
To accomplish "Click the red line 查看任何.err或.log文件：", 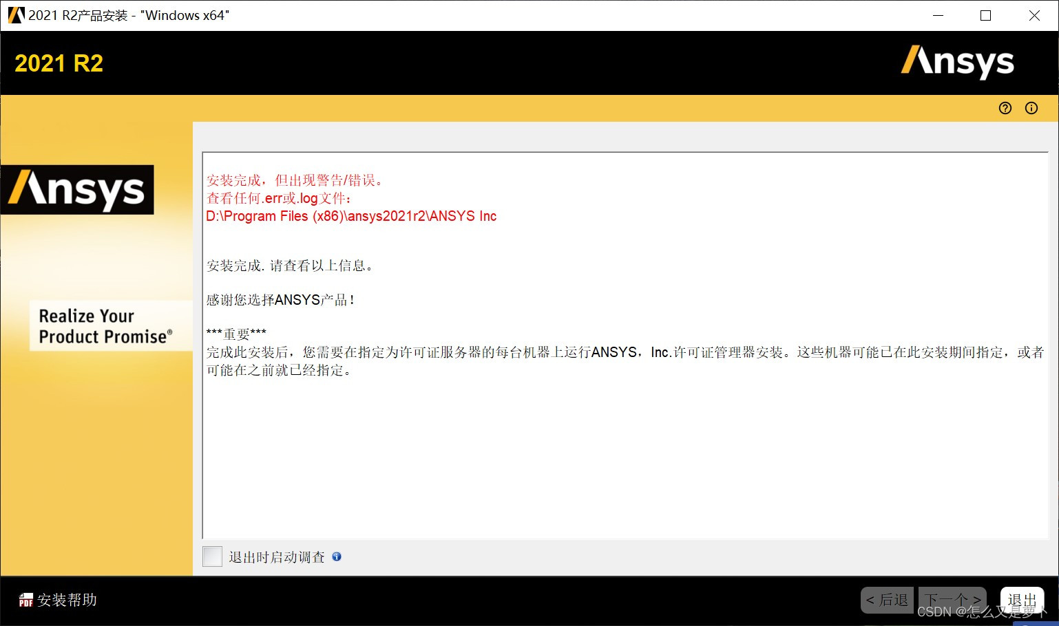I will point(280,198).
